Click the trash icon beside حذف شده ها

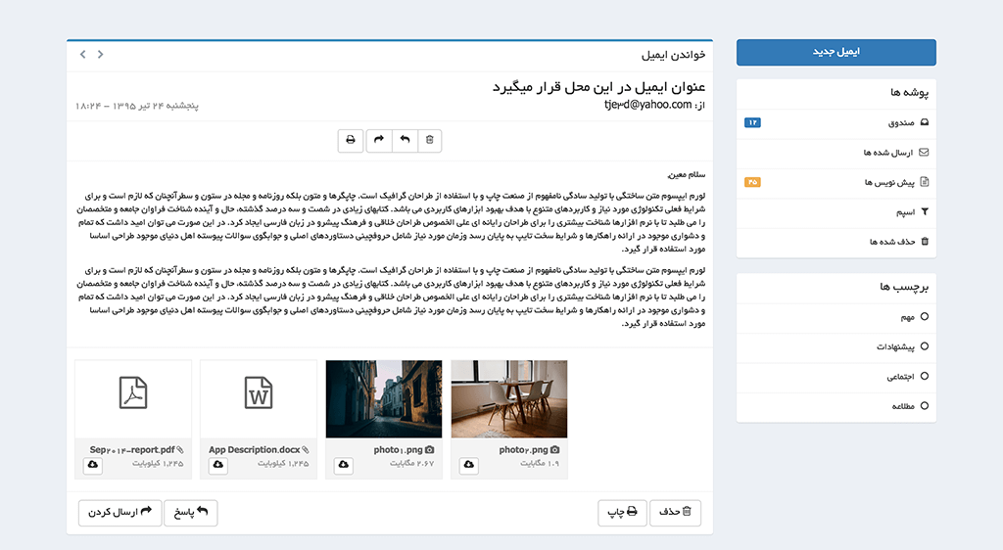click(925, 242)
